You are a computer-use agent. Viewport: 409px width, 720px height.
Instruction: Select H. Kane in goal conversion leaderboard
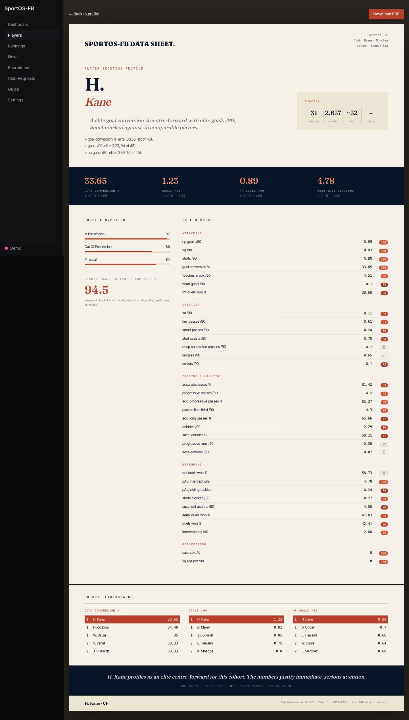[x=132, y=619]
